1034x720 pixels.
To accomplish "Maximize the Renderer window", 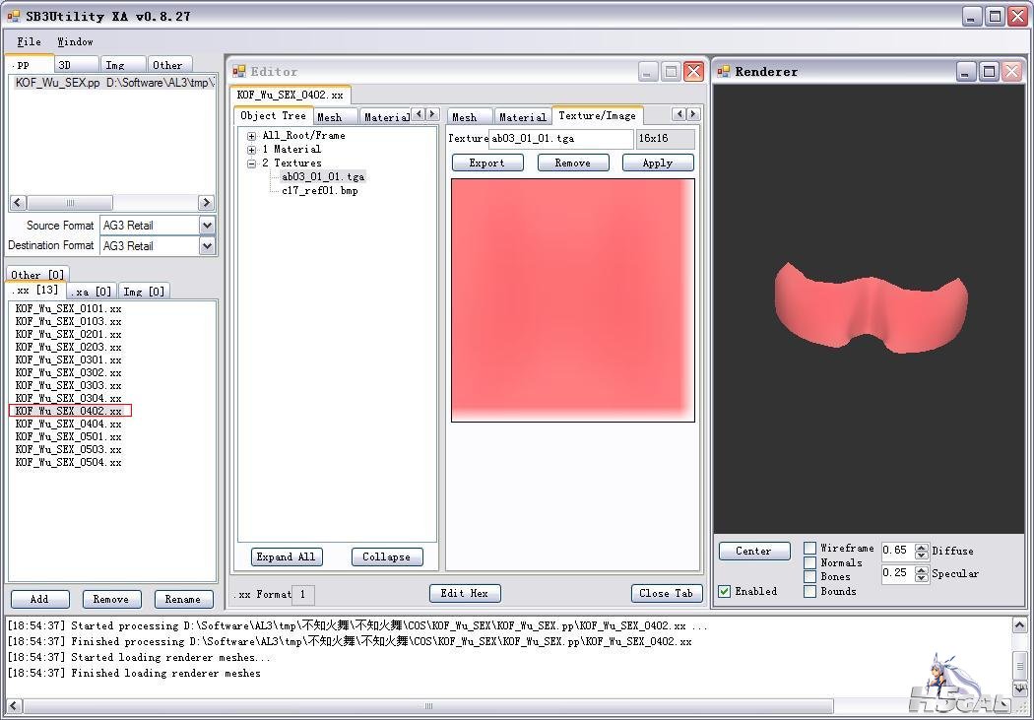I will [x=988, y=71].
